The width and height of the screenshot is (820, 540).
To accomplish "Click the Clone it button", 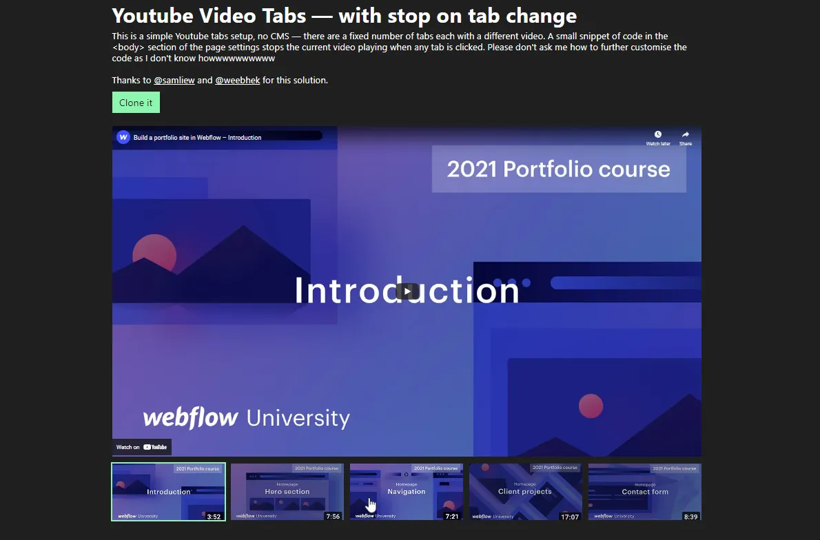I will [x=136, y=103].
